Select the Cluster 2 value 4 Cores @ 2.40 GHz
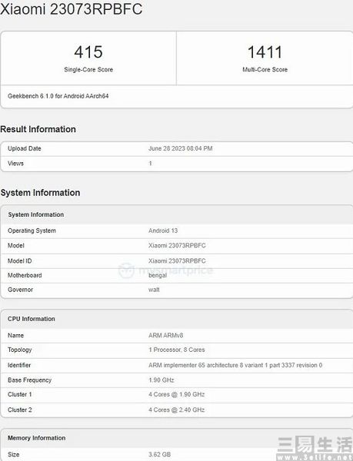This screenshot has width=353, height=461. click(x=177, y=410)
